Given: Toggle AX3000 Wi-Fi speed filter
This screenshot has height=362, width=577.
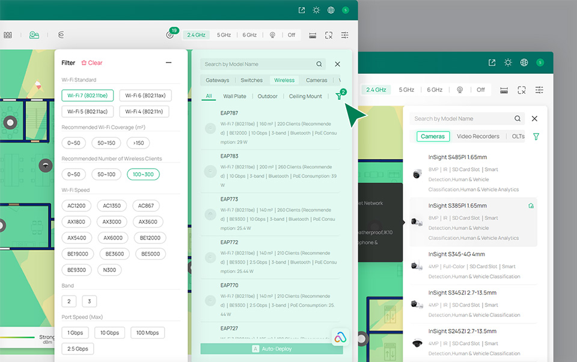Looking at the screenshot, I should click(112, 222).
